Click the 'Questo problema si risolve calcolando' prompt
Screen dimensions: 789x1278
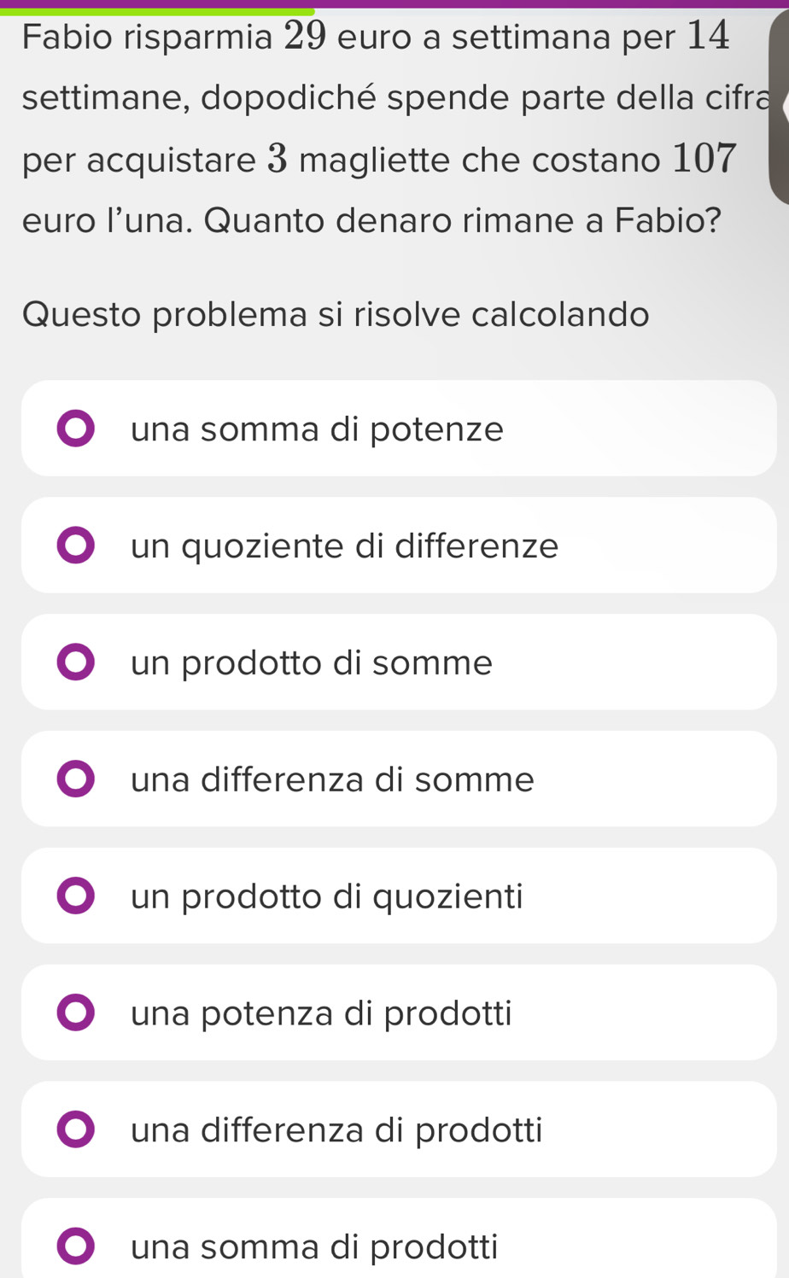click(x=336, y=314)
